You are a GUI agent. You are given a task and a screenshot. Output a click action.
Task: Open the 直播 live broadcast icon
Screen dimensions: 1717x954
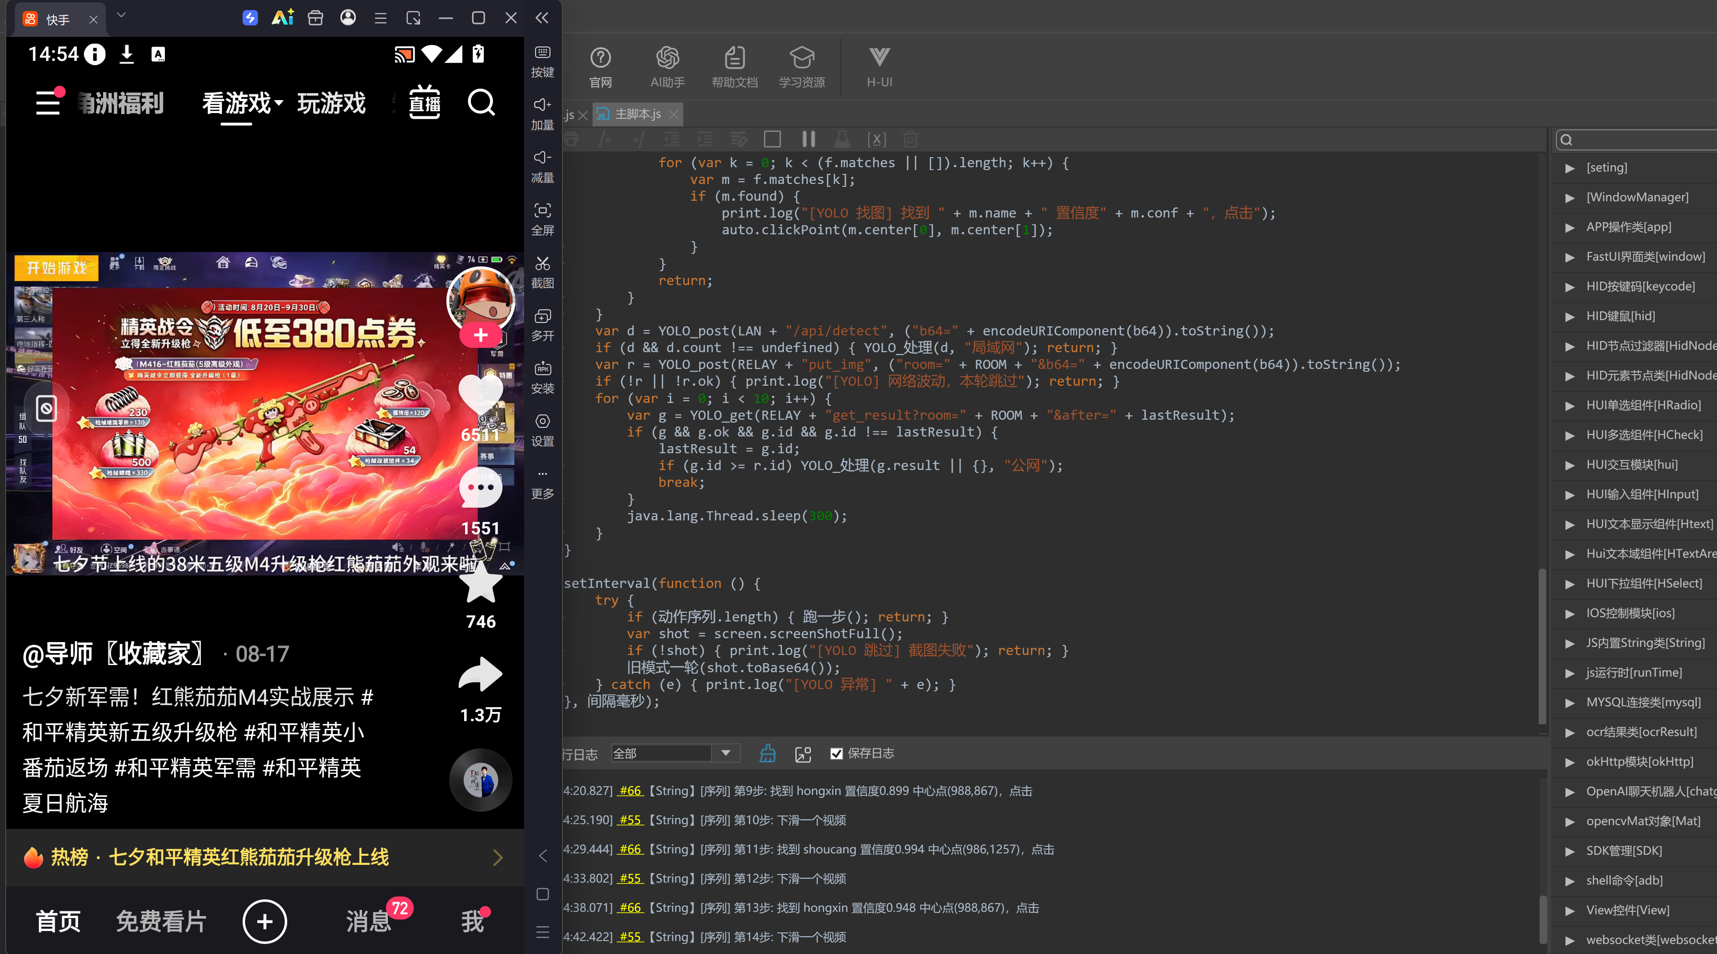coord(425,102)
